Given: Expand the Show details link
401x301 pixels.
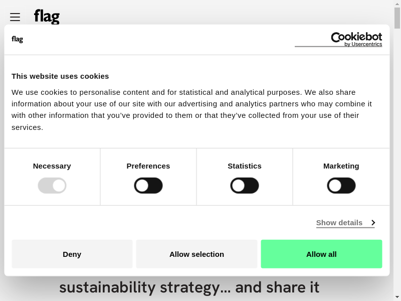Looking at the screenshot, I should point(339,223).
